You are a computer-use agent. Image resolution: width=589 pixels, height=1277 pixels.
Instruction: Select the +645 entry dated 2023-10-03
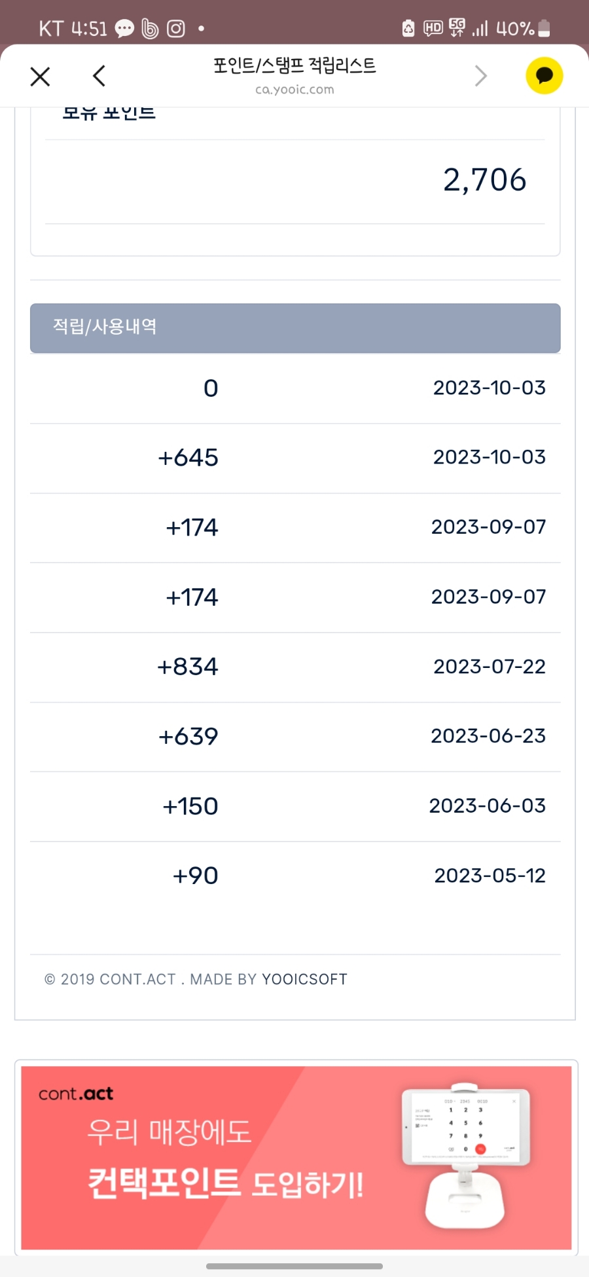click(295, 458)
